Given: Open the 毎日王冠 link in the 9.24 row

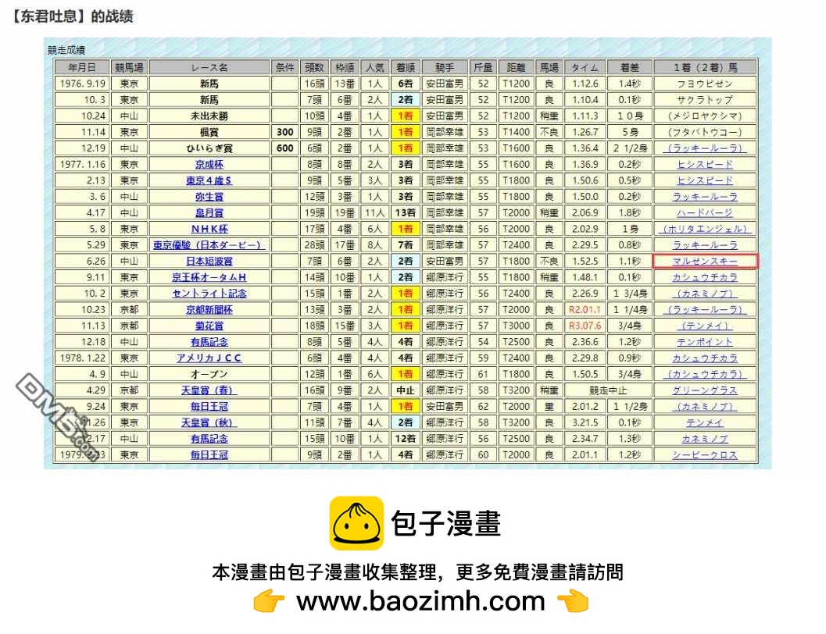Looking at the screenshot, I should coord(209,406).
